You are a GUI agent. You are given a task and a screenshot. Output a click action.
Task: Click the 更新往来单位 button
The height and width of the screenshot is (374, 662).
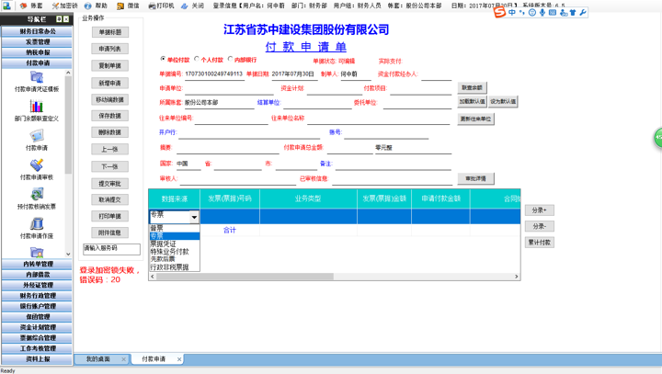[476, 119]
